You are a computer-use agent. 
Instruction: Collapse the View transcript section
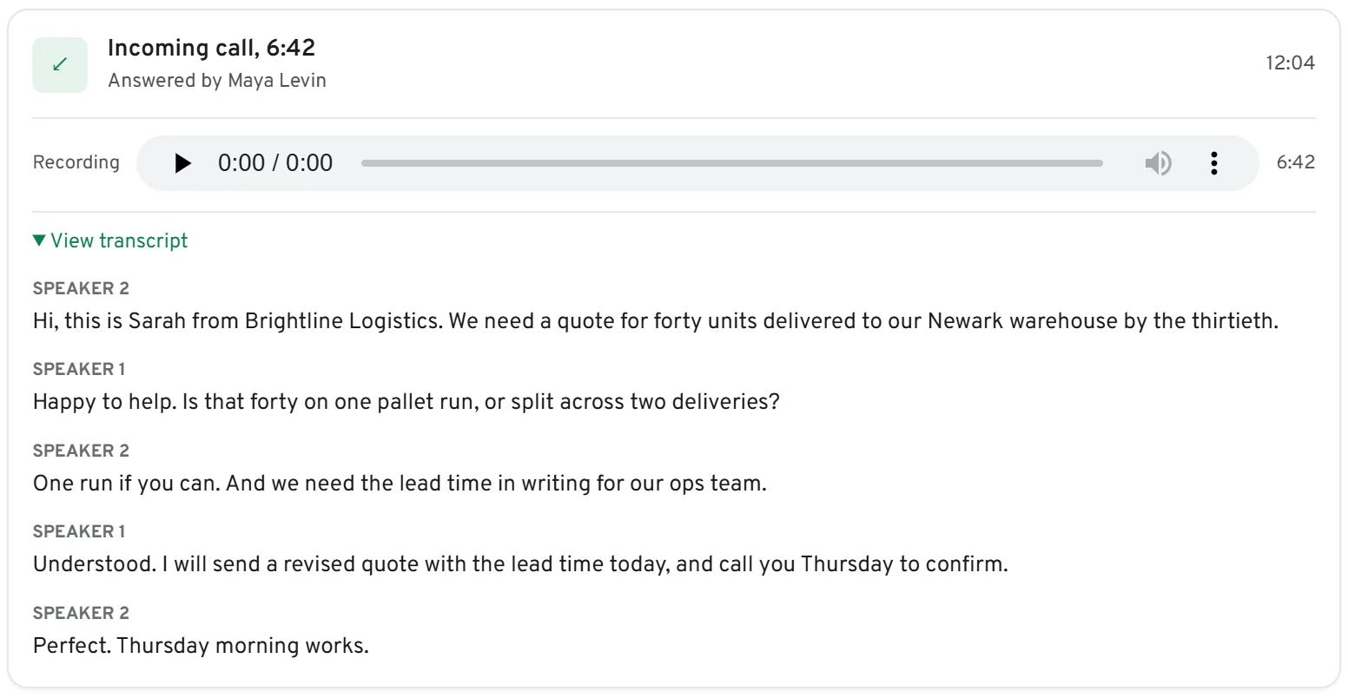point(110,240)
